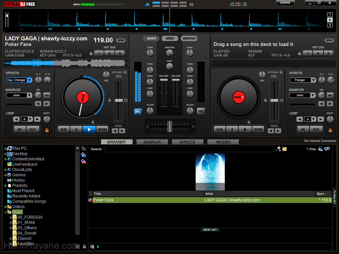Viewport: 339px width, 254px height.
Task: Set loop IN on left deck
Action: (20, 129)
